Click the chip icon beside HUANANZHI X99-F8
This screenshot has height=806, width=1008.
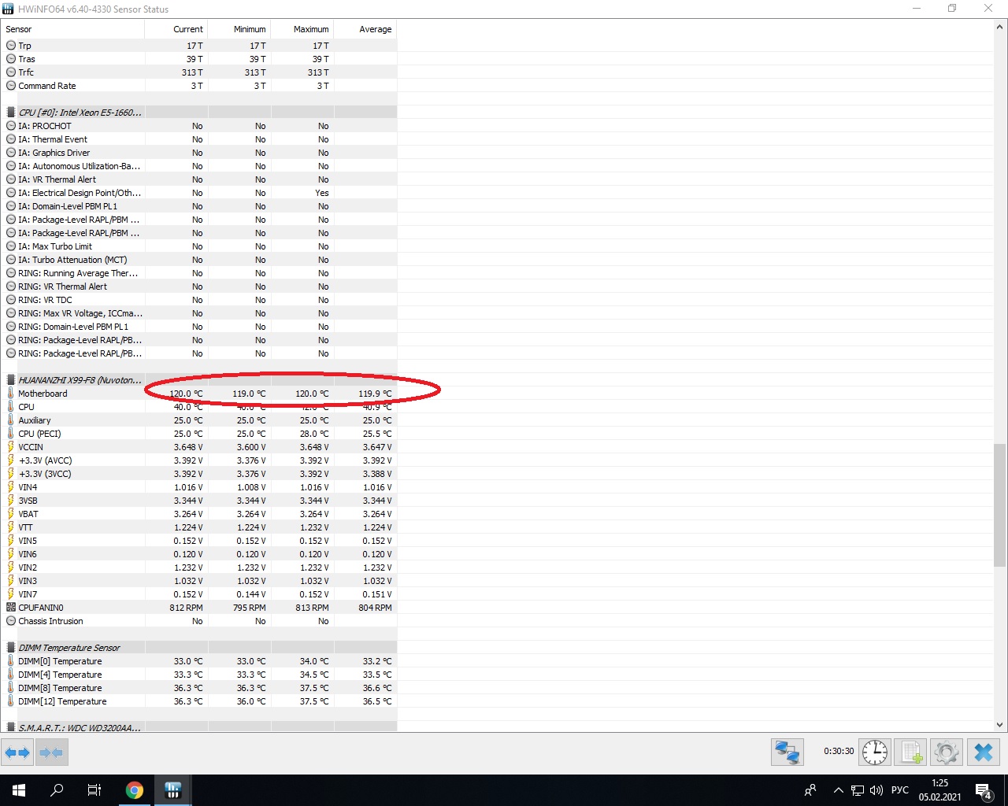10,380
